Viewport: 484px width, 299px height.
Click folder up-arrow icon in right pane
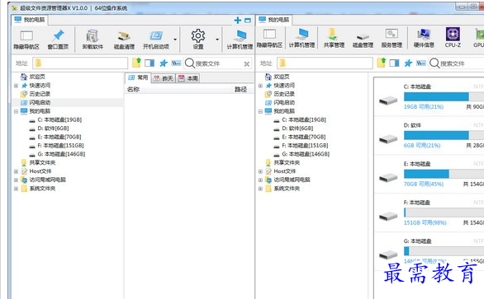382,63
